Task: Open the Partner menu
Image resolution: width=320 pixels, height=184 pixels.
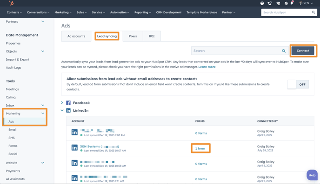Action: 228,13
